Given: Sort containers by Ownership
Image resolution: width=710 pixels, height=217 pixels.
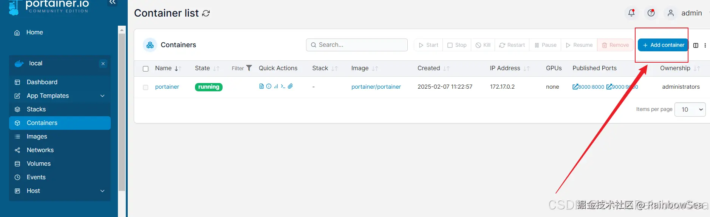Looking at the screenshot, I should (x=680, y=68).
